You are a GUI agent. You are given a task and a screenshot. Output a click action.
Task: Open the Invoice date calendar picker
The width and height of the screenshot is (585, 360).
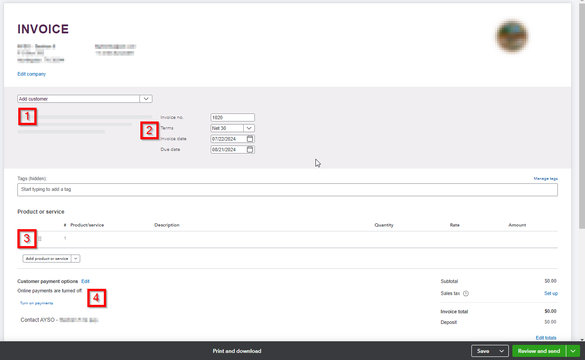(x=250, y=139)
